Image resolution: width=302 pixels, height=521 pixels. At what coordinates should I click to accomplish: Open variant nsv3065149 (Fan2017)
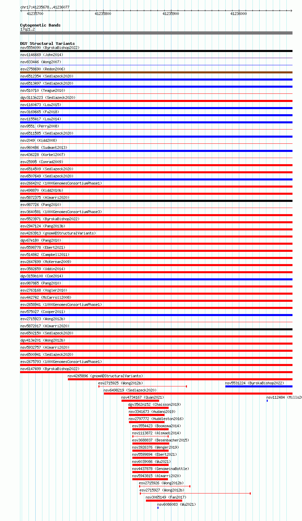click(x=166, y=497)
